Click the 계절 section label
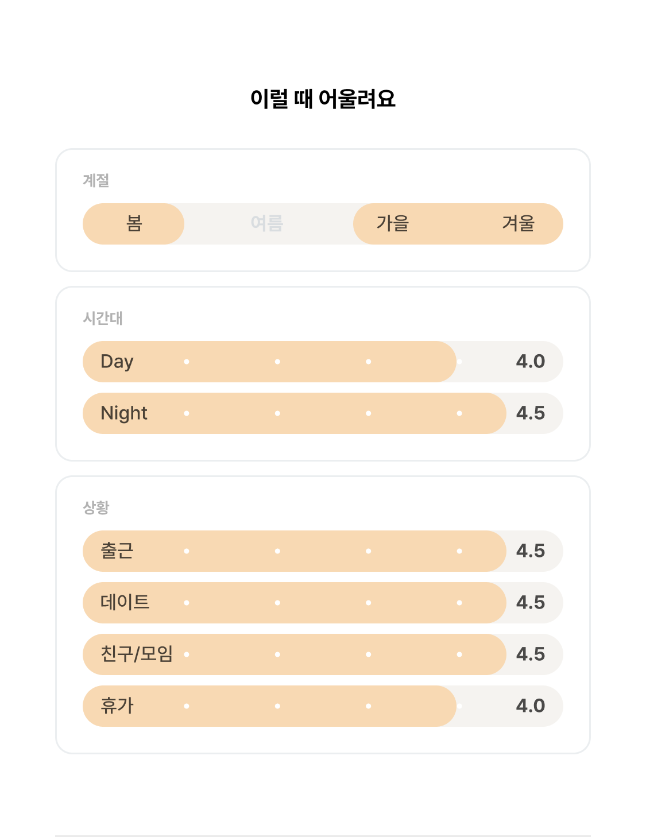The image size is (646, 837). click(96, 181)
